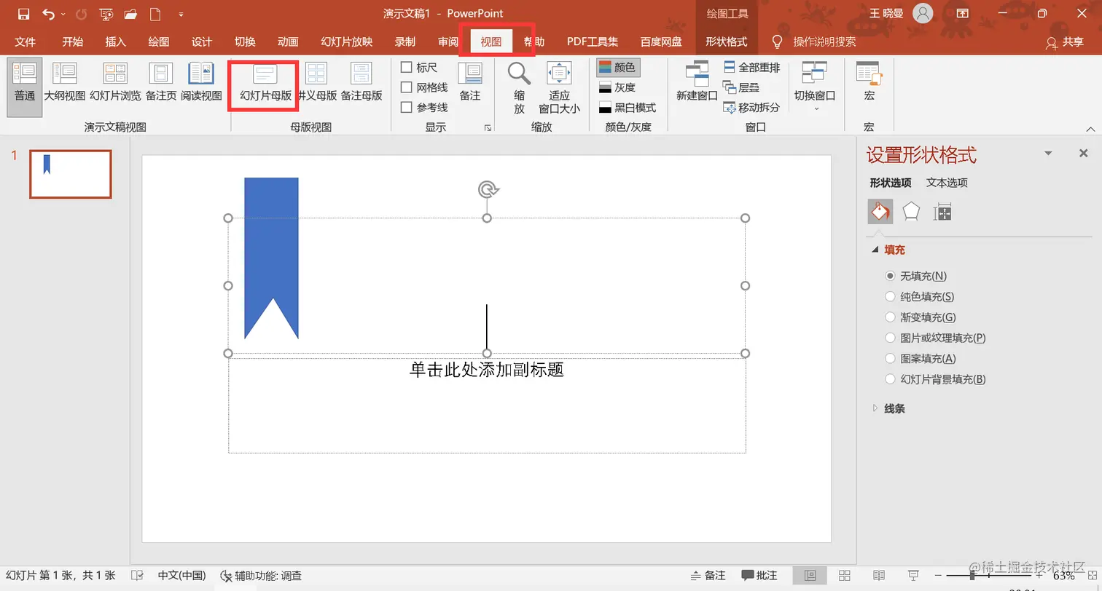This screenshot has width=1102, height=591.
Task: Select 颜色 view mode
Action: 617,68
